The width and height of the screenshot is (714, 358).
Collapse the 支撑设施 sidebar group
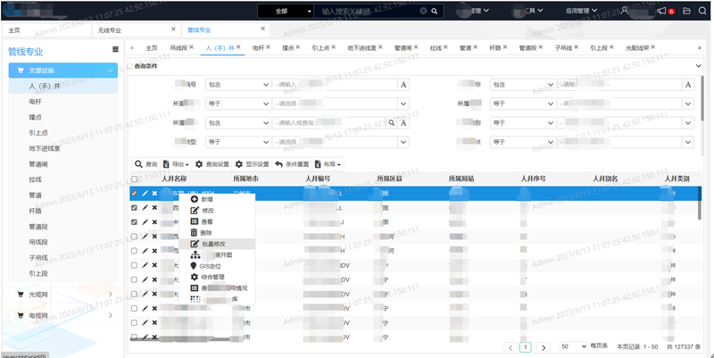coord(62,71)
